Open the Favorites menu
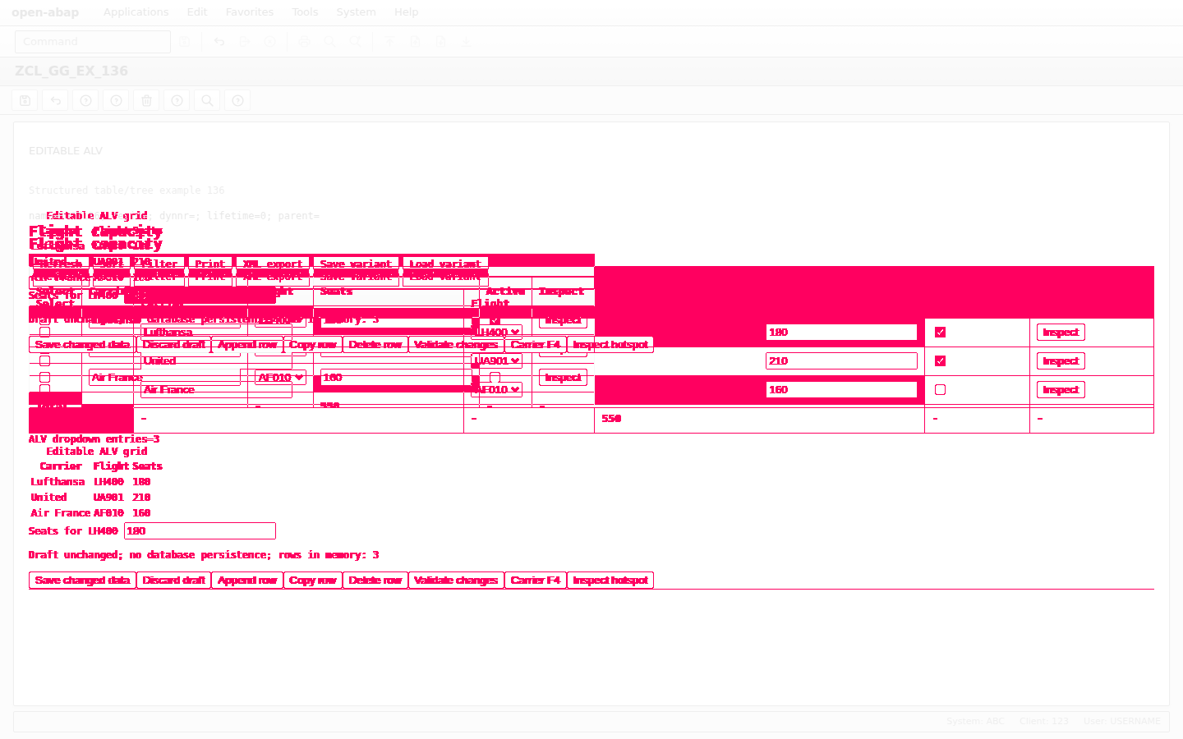Image resolution: width=1183 pixels, height=739 pixels. (250, 12)
